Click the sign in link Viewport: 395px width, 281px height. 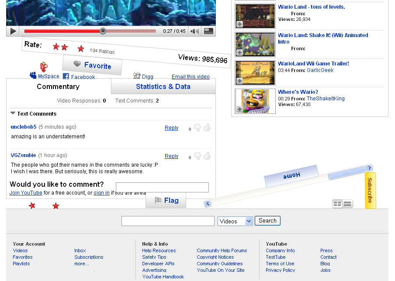(101, 193)
